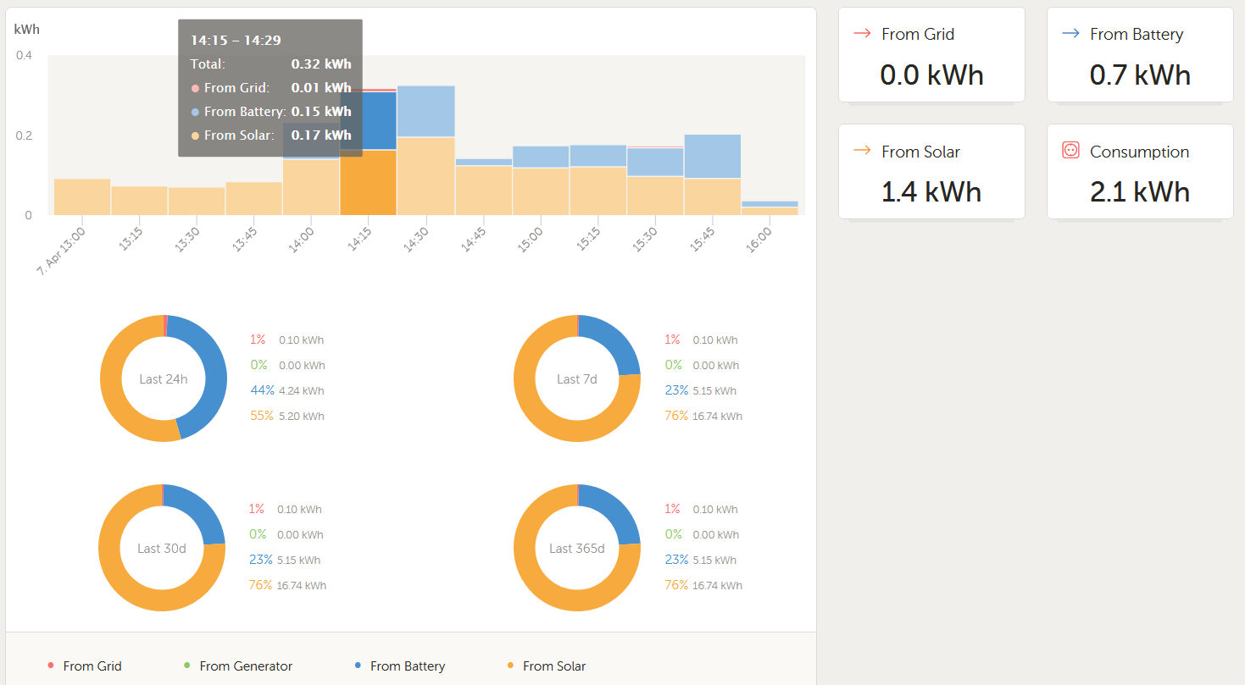
Task: Click the 15:00 solar bar
Action: [541, 191]
